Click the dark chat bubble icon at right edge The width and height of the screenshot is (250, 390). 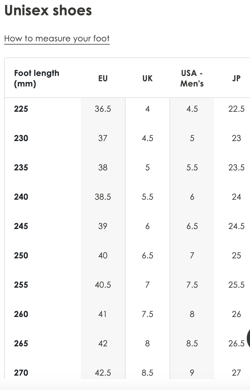coord(249,339)
